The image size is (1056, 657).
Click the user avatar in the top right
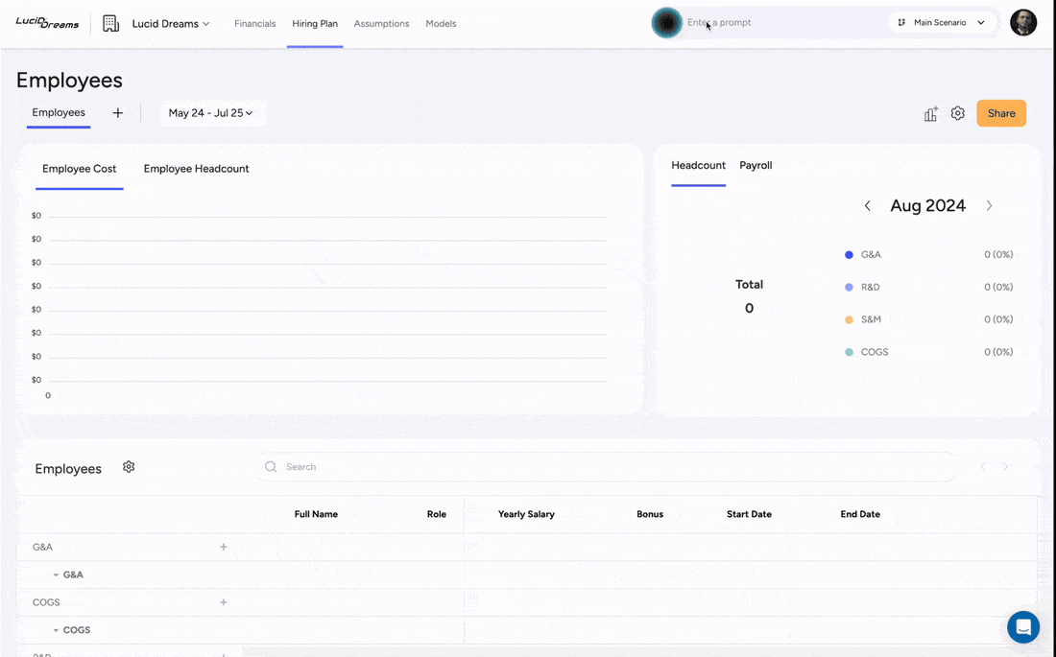point(1023,22)
